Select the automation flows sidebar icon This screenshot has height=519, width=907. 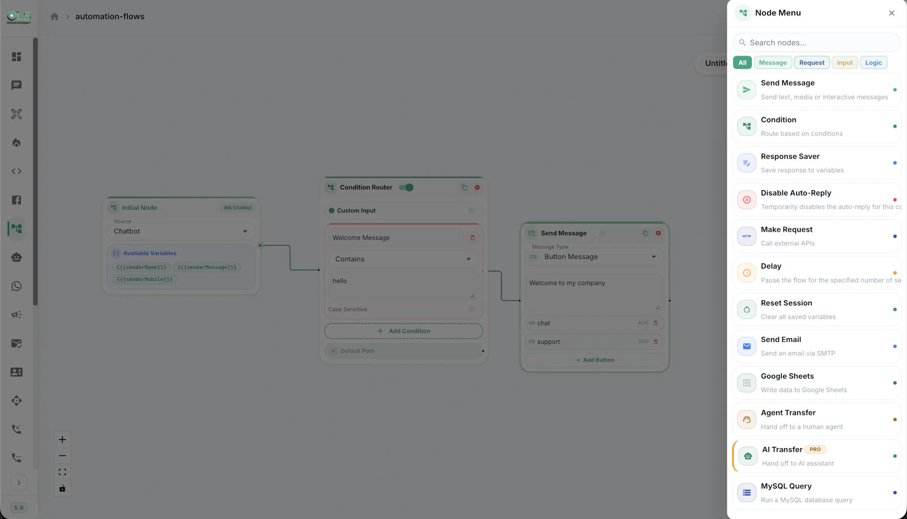pyautogui.click(x=16, y=228)
